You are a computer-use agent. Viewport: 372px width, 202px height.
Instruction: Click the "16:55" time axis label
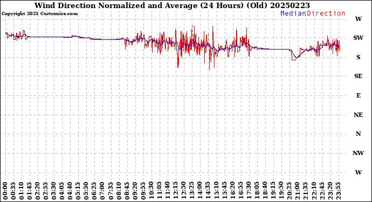coord(241,191)
